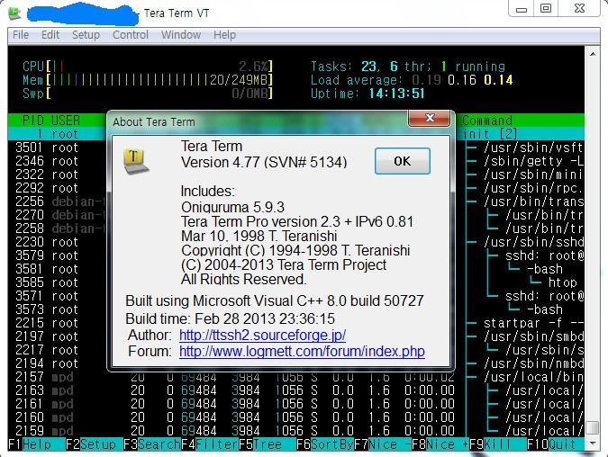Image resolution: width=608 pixels, height=457 pixels.
Task: Click the /usr/sbin/smbd command entry
Action: 533,336
